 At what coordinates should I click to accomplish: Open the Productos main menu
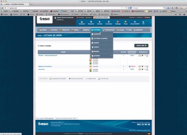pyautogui.click(x=65, y=30)
